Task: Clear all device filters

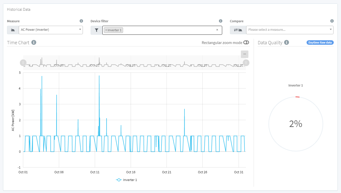Action: tap(217, 30)
